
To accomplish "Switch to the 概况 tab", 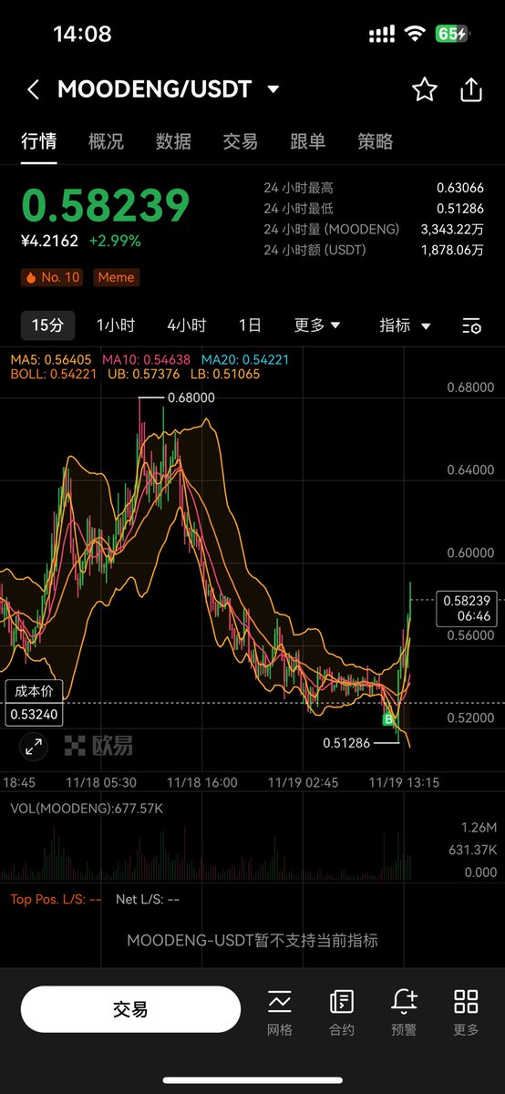I will (106, 141).
